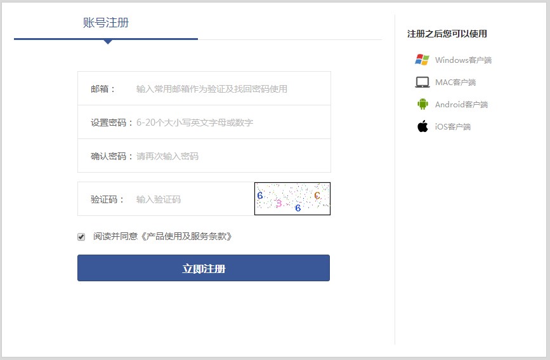The width and height of the screenshot is (550, 360).
Task: Click the black Apple logo icon
Action: (x=422, y=126)
